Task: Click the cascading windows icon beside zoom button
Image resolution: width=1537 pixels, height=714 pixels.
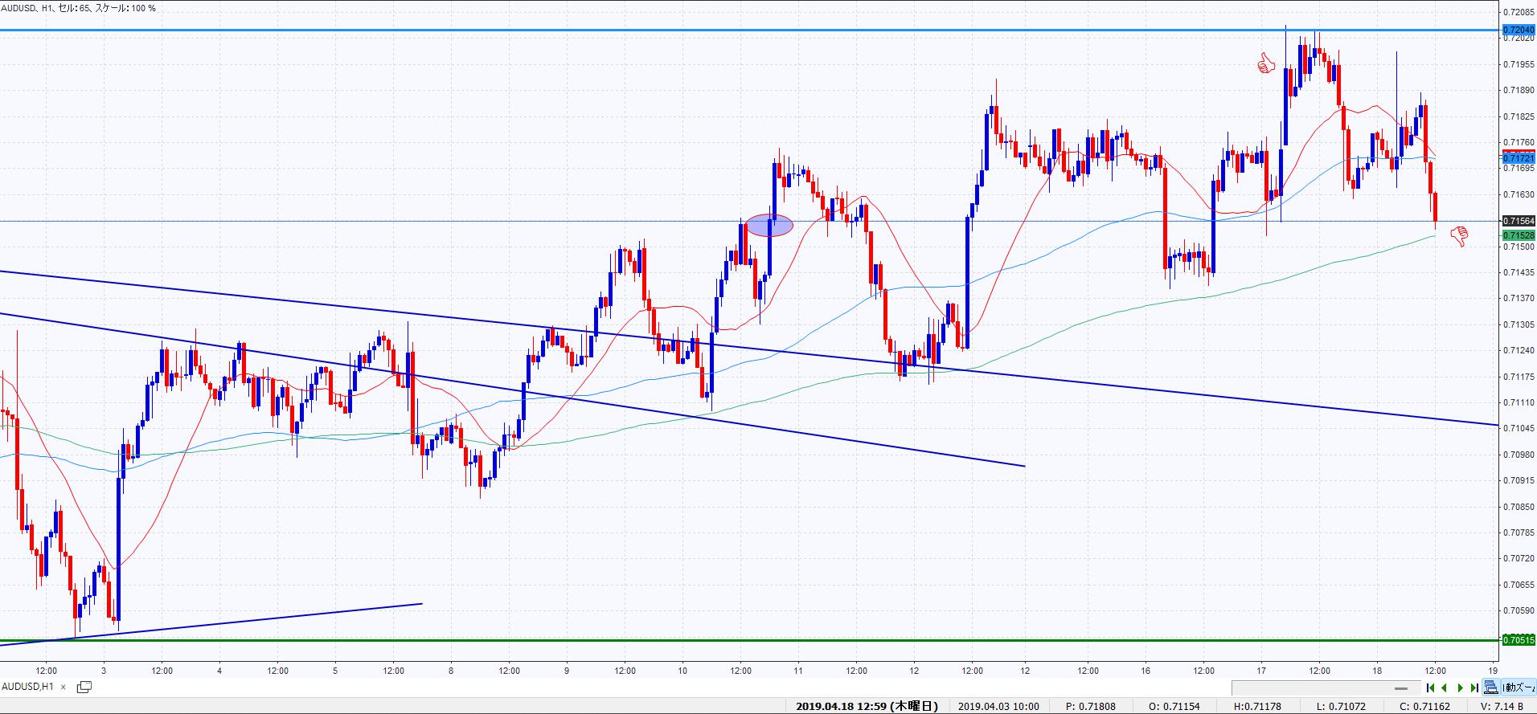Action: 1491,687
